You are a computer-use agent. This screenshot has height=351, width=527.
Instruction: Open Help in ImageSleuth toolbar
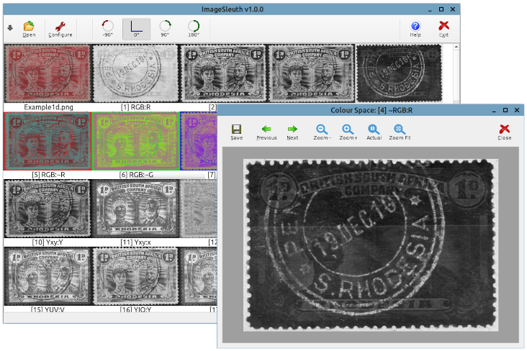[415, 29]
